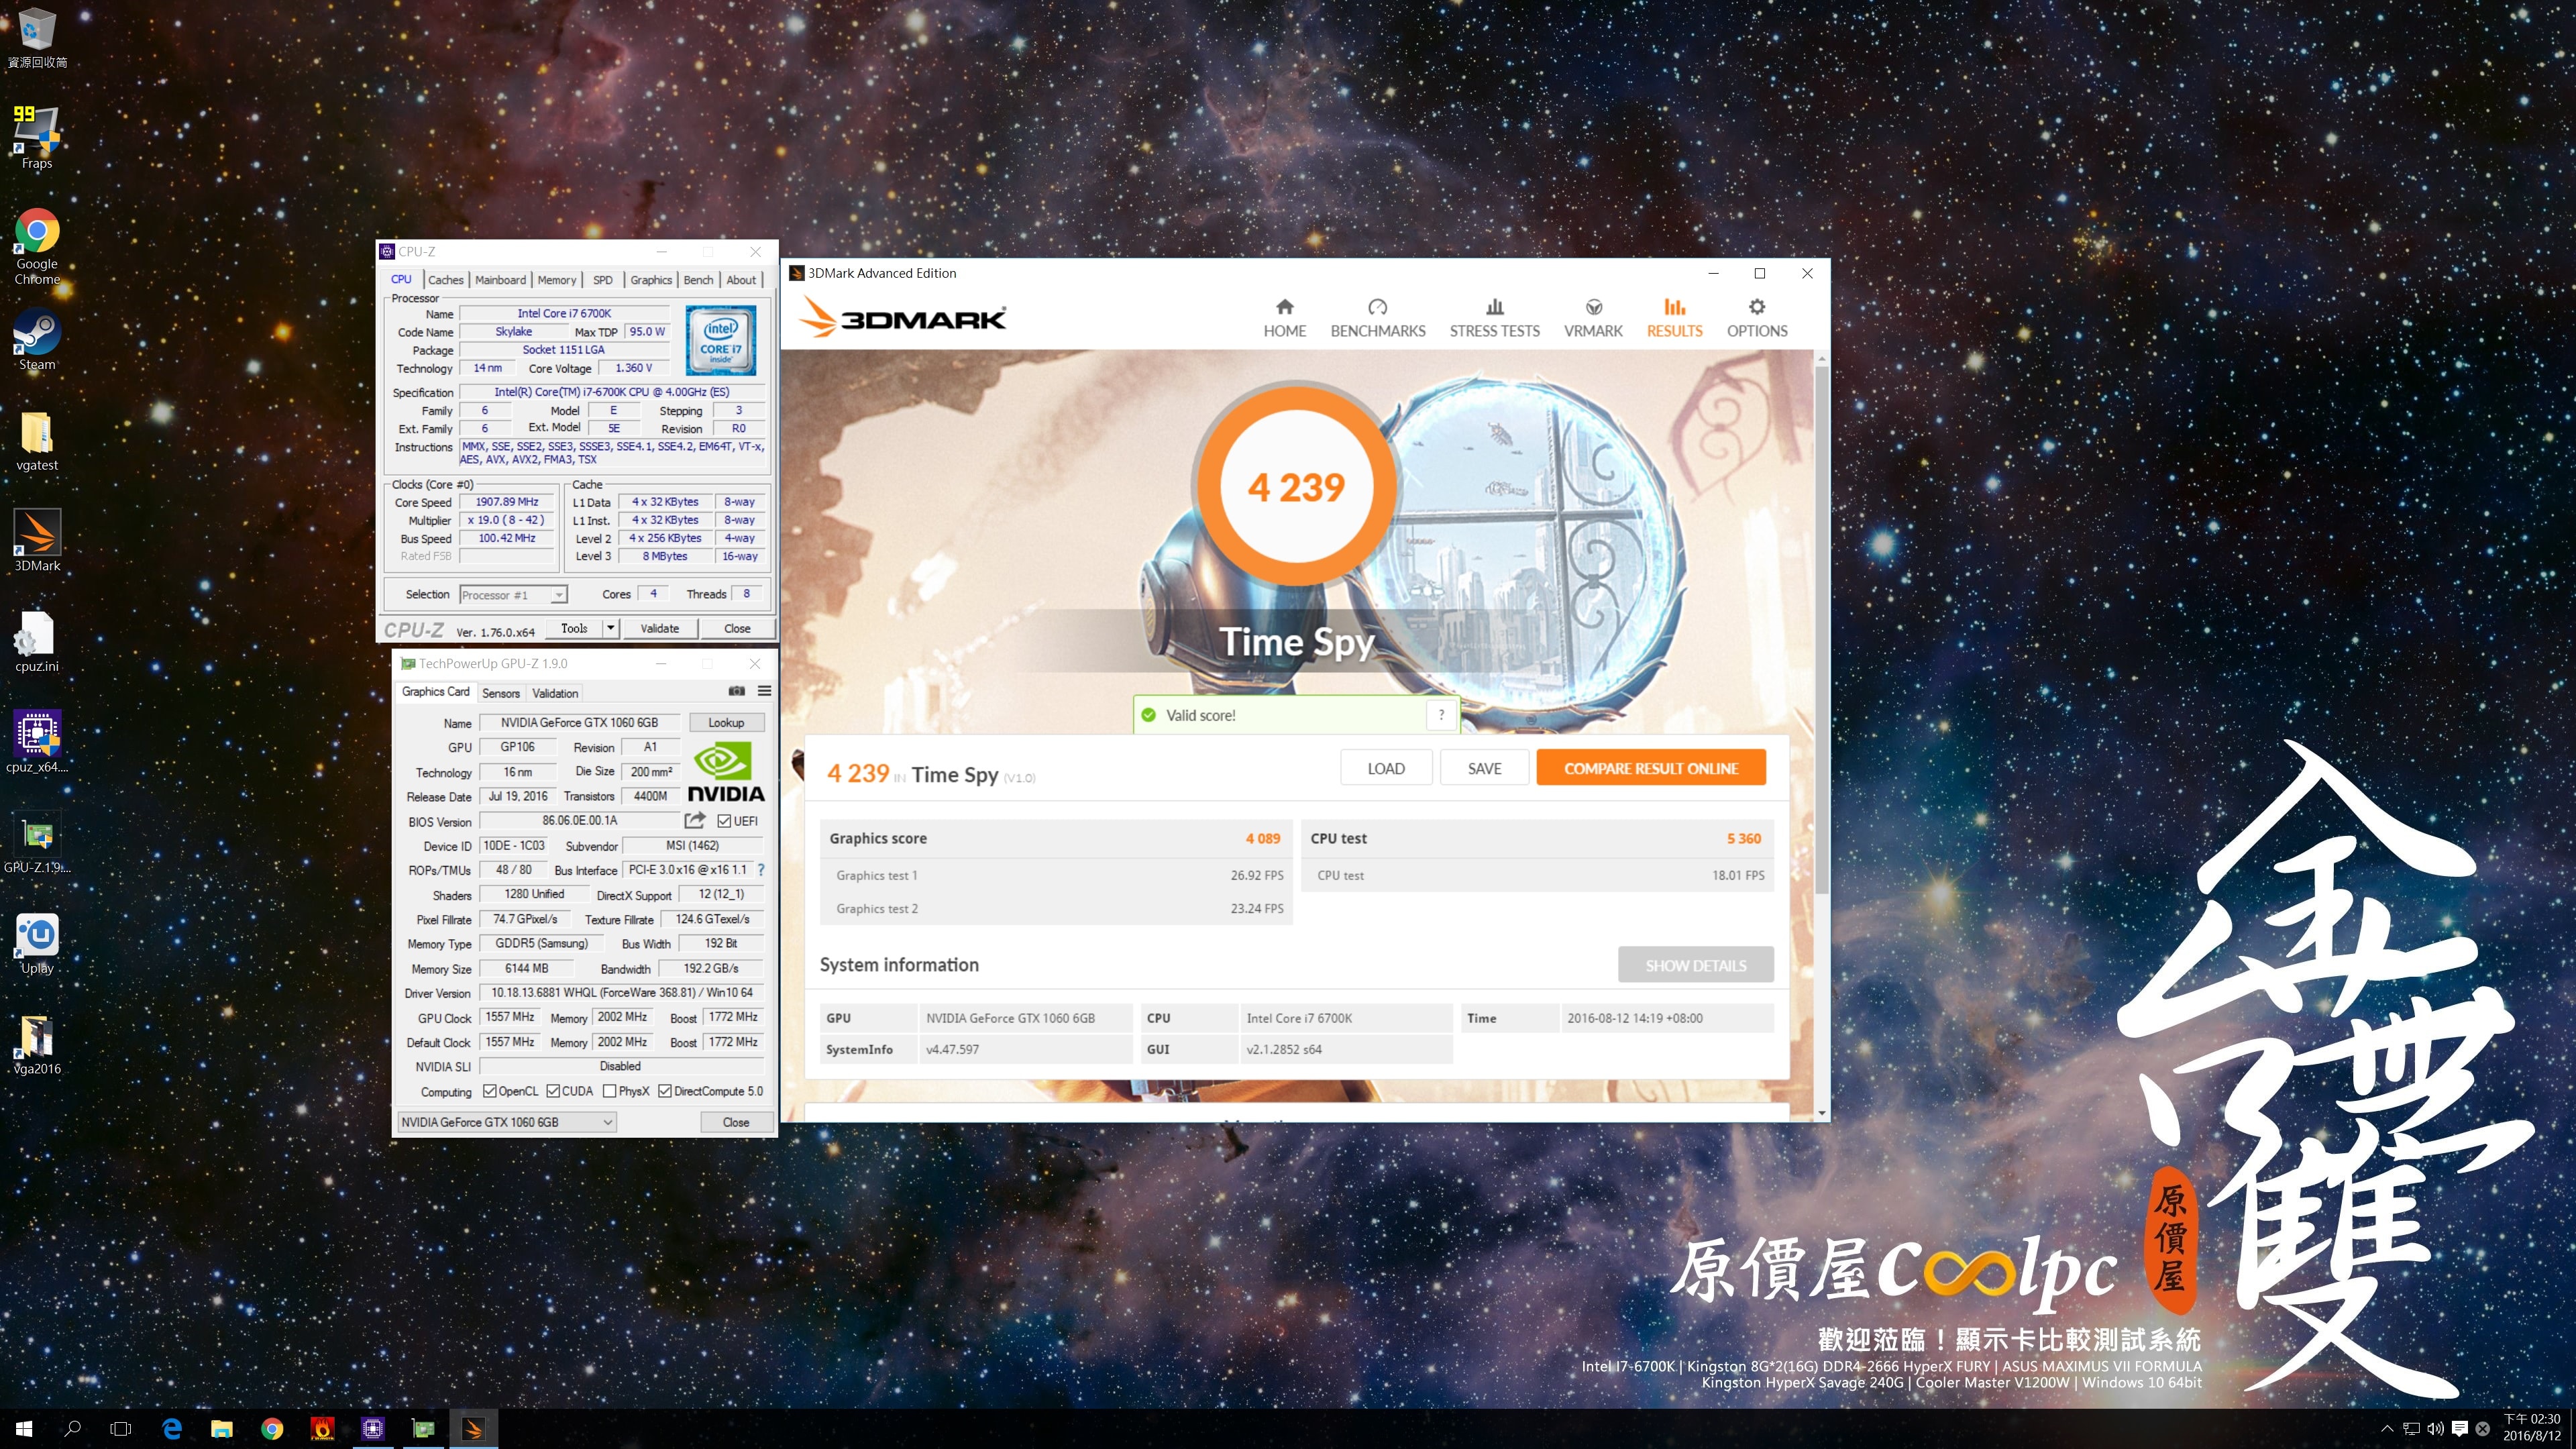Toggle CUDA checkbox in GPU-Z

552,1091
